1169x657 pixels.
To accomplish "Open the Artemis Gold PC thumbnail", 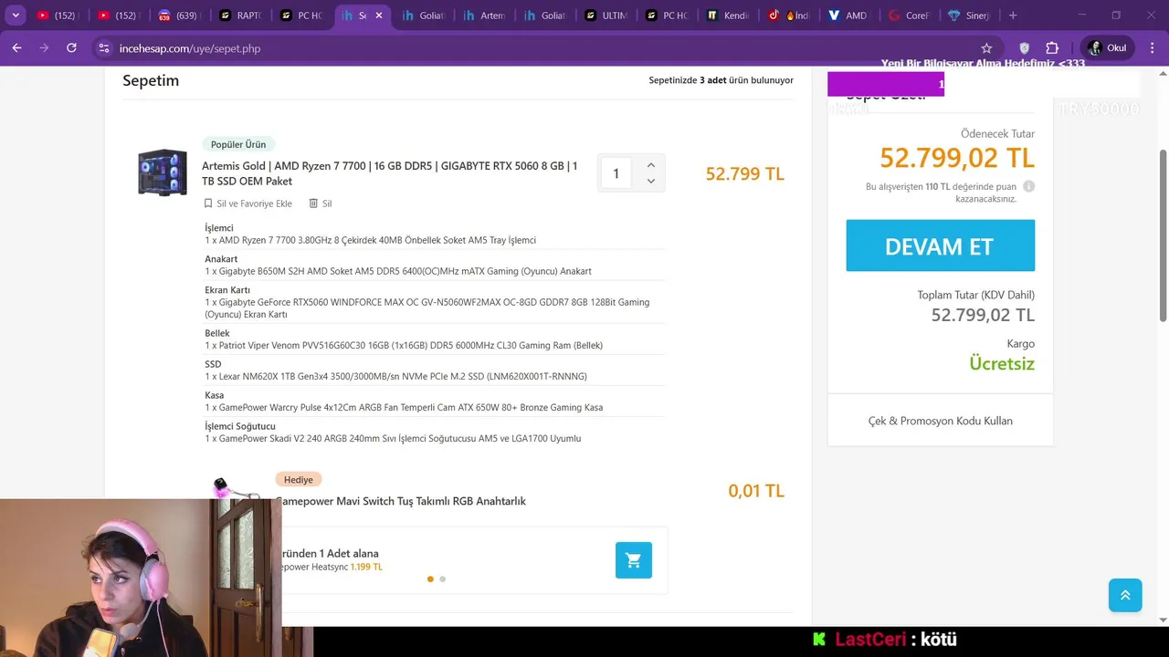I will 163,172.
